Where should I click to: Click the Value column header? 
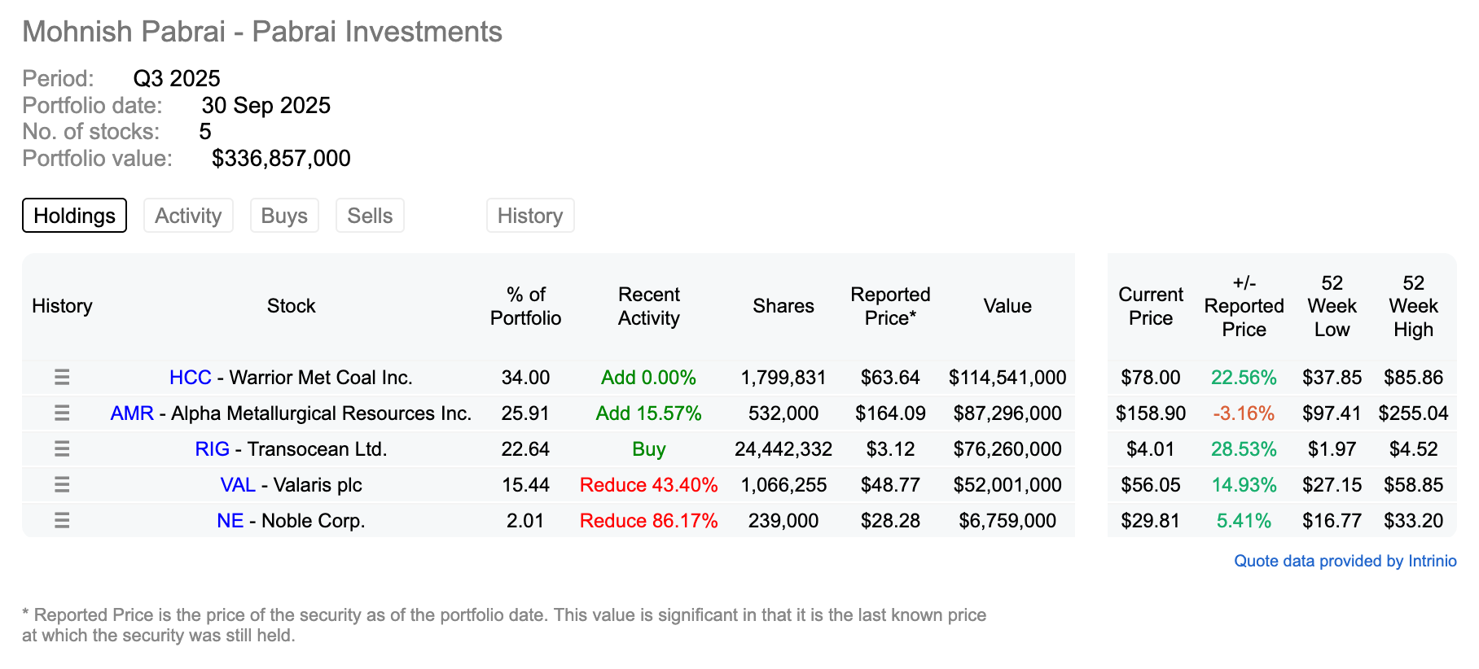[x=1007, y=306]
